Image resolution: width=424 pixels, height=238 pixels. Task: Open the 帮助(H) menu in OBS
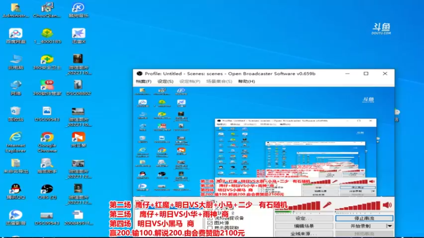[246, 81]
